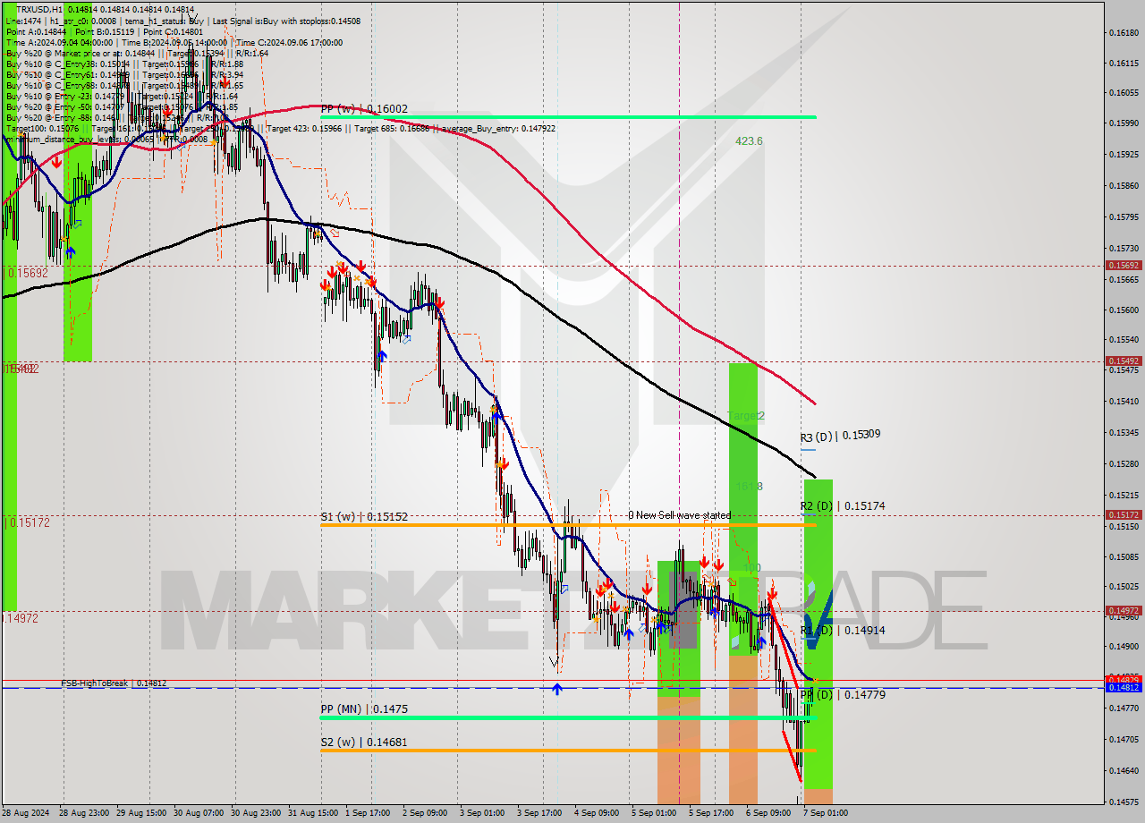Image resolution: width=1145 pixels, height=823 pixels.
Task: Click the 0.15410 value on price axis
Action: click(1123, 402)
